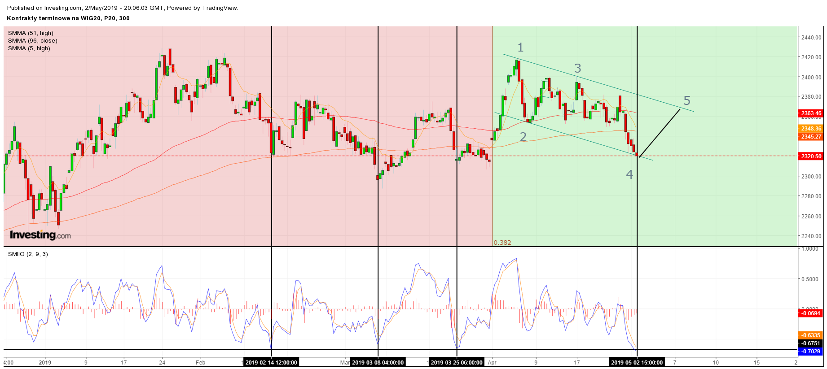Viewport: 827px width, 369px height.
Task: Click the 24 label on the time axis
Action: (163, 362)
